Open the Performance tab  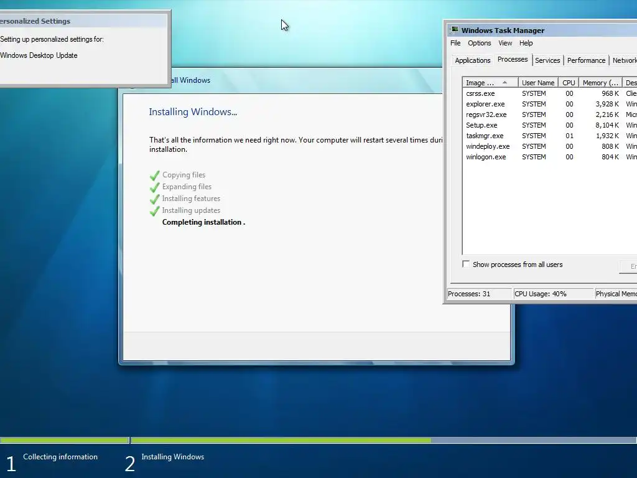tap(586, 60)
